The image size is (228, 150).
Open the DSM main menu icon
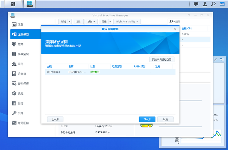click(13, 4)
